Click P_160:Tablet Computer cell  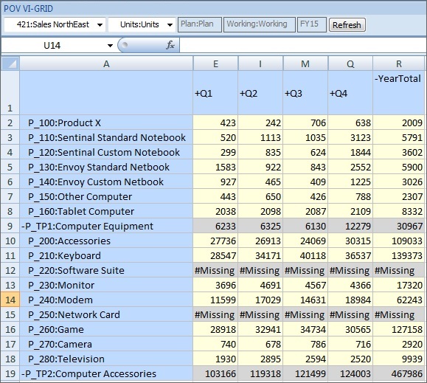(x=106, y=211)
